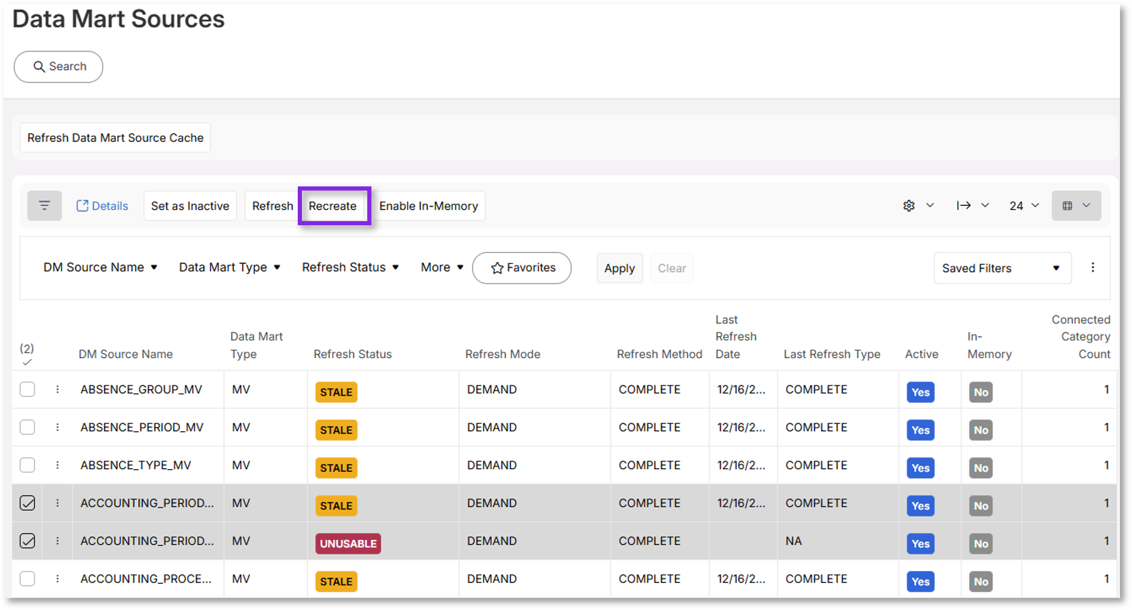Click the Search magnifier button
Viewport: 1132px width, 610px height.
point(58,66)
